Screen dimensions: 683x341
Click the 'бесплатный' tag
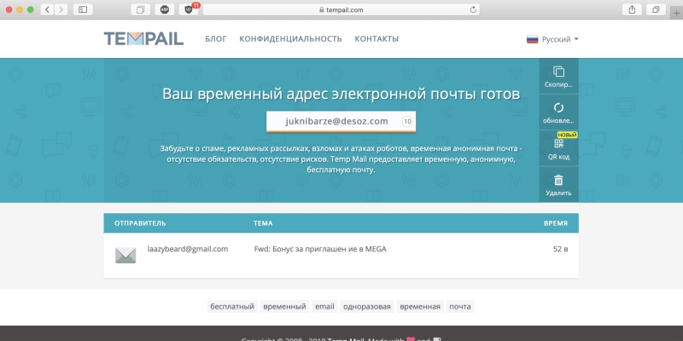point(232,307)
